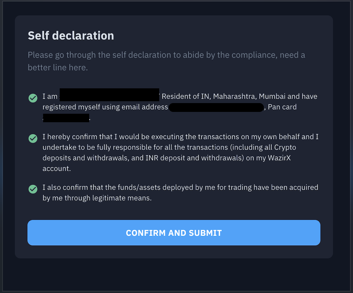This screenshot has width=353, height=293.
Task: Click the "account." word ending the second statement
Action: point(56,168)
